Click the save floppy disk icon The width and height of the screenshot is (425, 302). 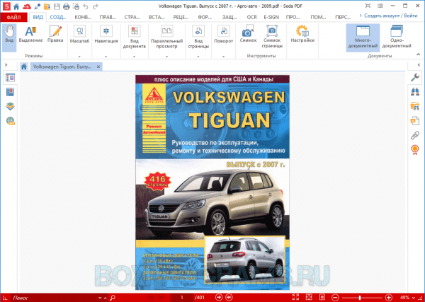[57, 6]
